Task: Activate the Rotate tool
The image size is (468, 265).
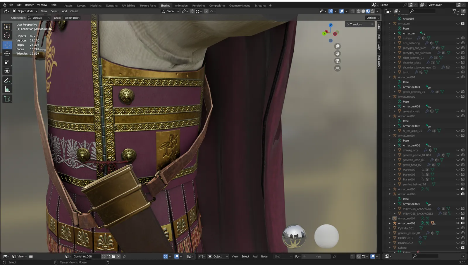Action: pyautogui.click(x=7, y=54)
